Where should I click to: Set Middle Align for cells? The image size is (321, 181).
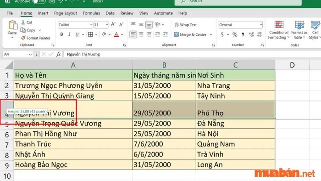(x=141, y=25)
